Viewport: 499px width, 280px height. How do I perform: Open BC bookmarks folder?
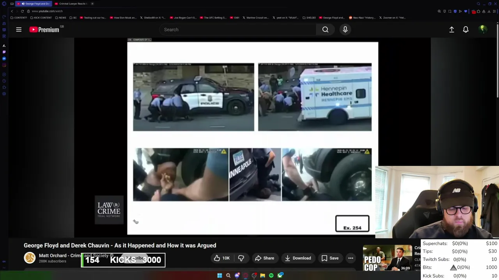[x=73, y=17]
